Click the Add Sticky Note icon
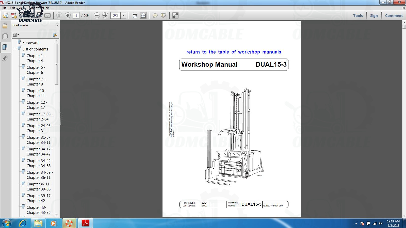Image resolution: width=406 pixels, height=228 pixels. click(x=155, y=16)
